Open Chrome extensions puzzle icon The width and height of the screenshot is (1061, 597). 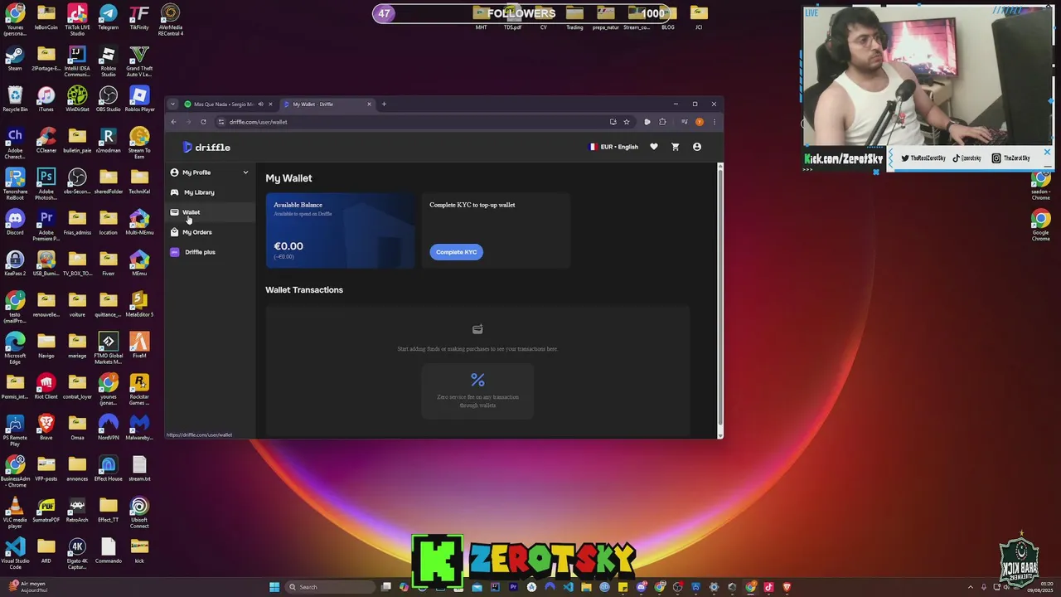[662, 122]
